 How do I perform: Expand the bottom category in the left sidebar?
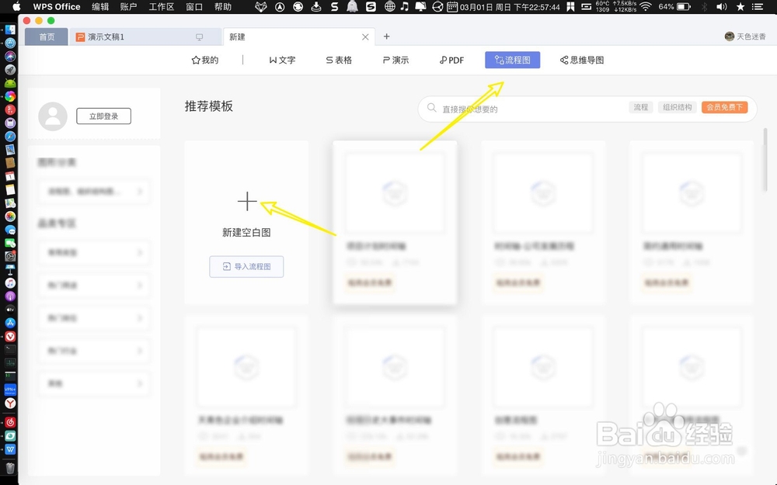tap(93, 383)
